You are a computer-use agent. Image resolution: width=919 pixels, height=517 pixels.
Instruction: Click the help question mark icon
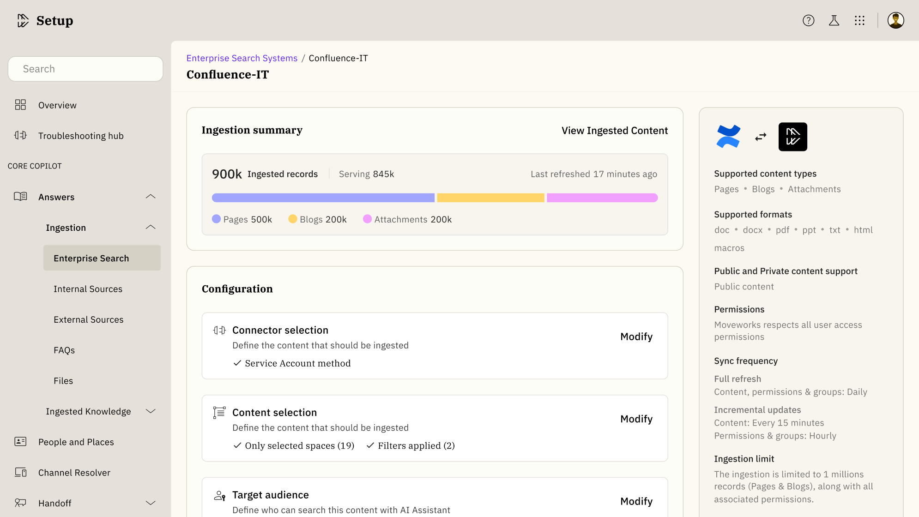click(808, 20)
